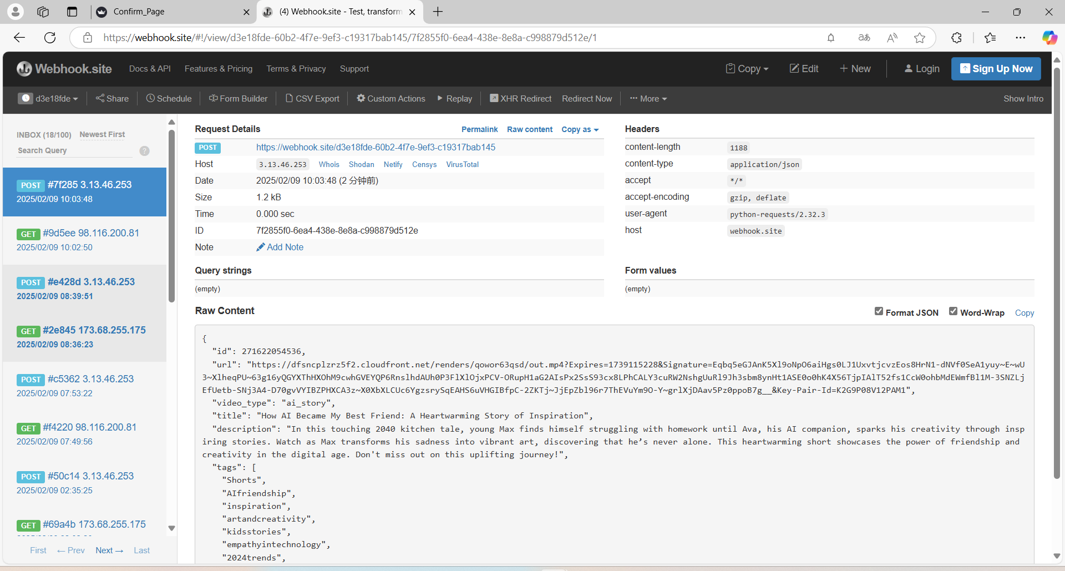The width and height of the screenshot is (1065, 571).
Task: Open CSV Export from toolbar
Action: (312, 98)
